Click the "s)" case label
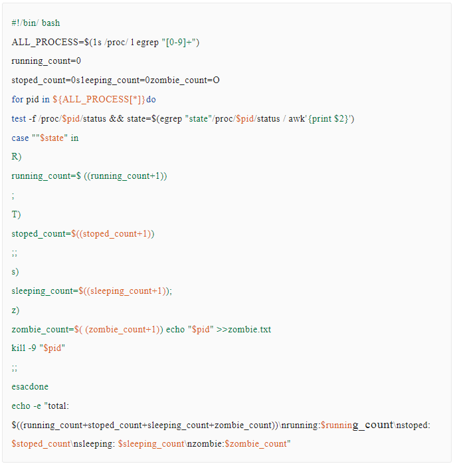This screenshot has height=466, width=453. pyautogui.click(x=15, y=272)
